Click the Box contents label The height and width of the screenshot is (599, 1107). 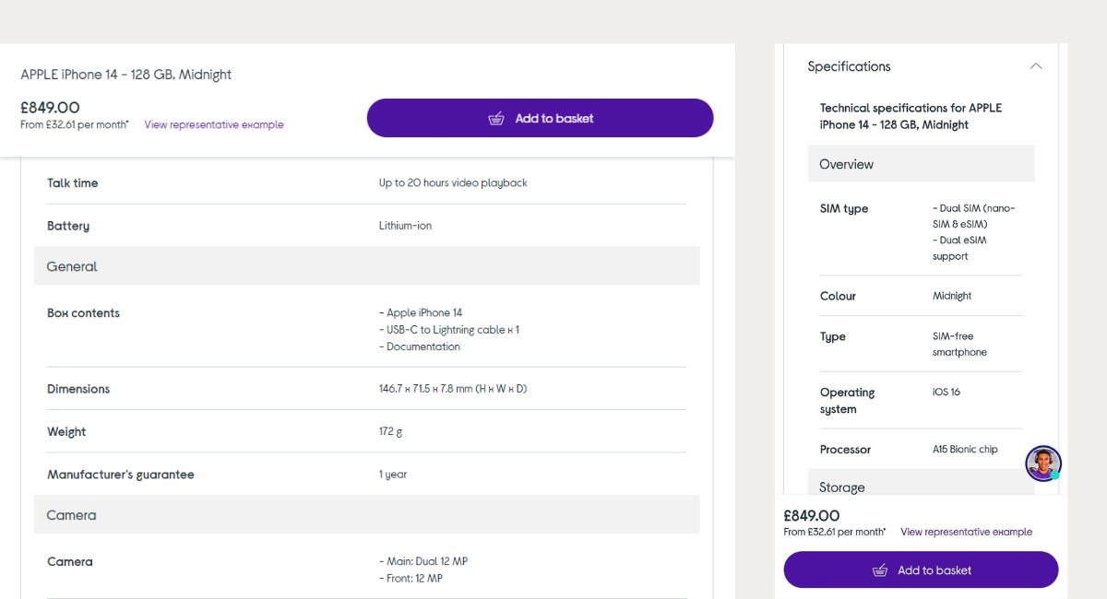coord(83,313)
